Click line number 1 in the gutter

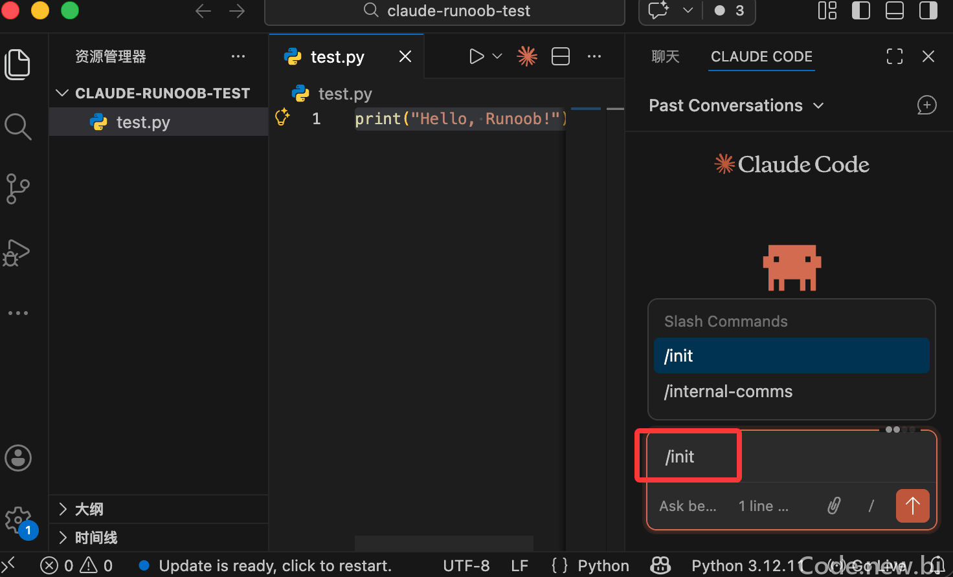[x=317, y=119]
